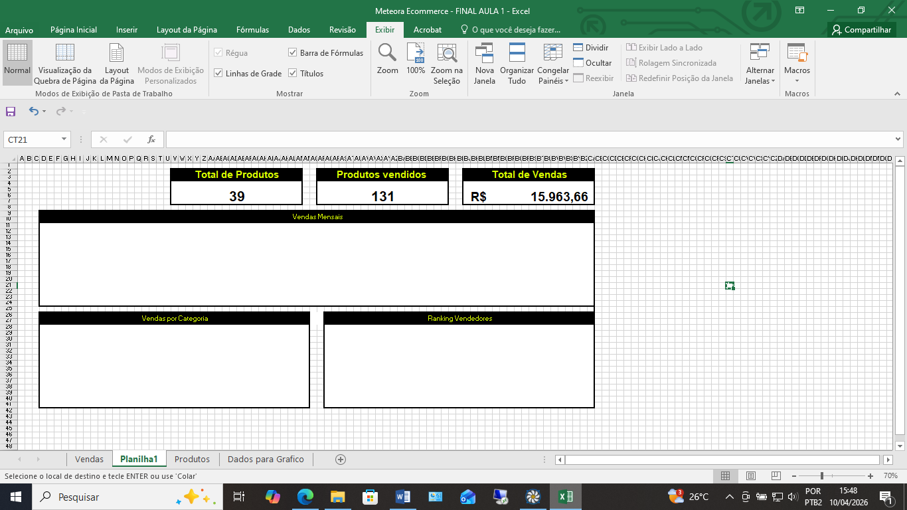907x510 pixels.
Task: Switch to Page Break Preview in status bar
Action: point(776,476)
